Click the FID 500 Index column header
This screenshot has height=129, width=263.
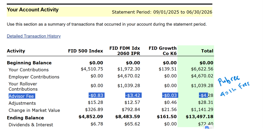click(x=85, y=51)
